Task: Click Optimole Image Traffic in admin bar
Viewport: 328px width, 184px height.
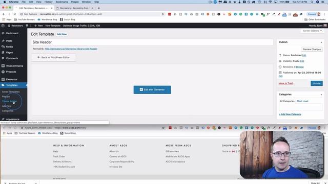Action: 81,26
